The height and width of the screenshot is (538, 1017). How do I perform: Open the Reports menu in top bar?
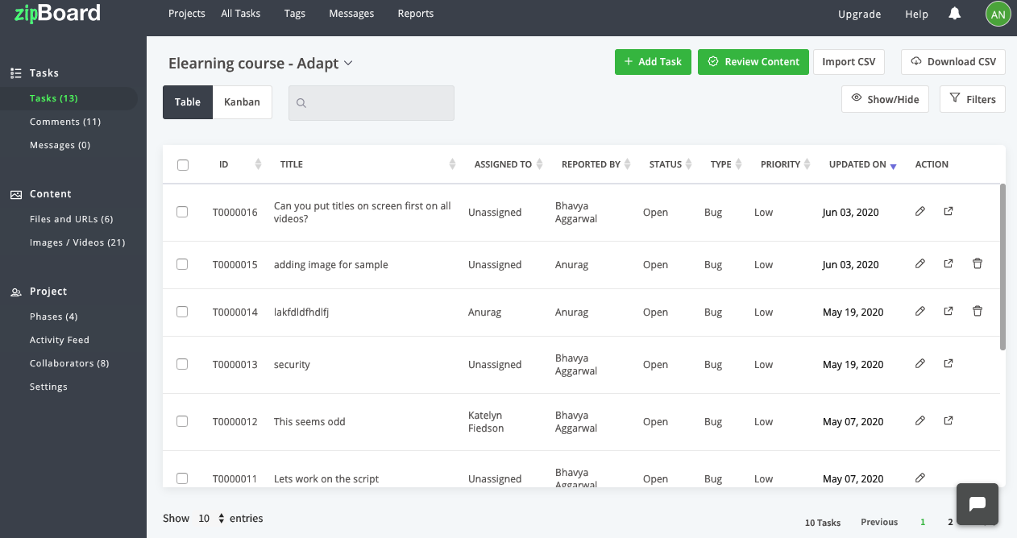(x=415, y=13)
